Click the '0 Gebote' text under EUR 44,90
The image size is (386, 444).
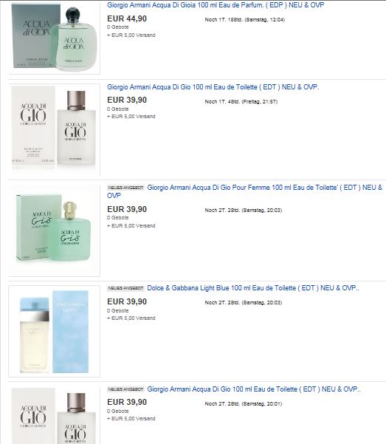tap(118, 27)
